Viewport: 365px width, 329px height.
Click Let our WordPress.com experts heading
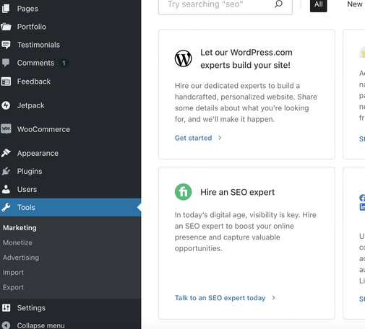tap(246, 58)
